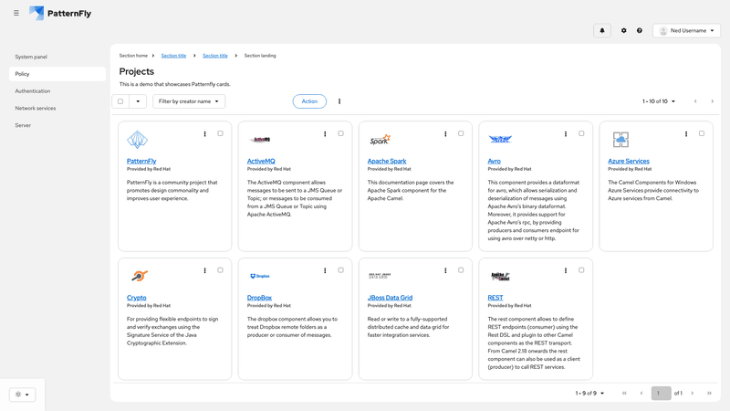Open the notifications bell

[x=602, y=30]
